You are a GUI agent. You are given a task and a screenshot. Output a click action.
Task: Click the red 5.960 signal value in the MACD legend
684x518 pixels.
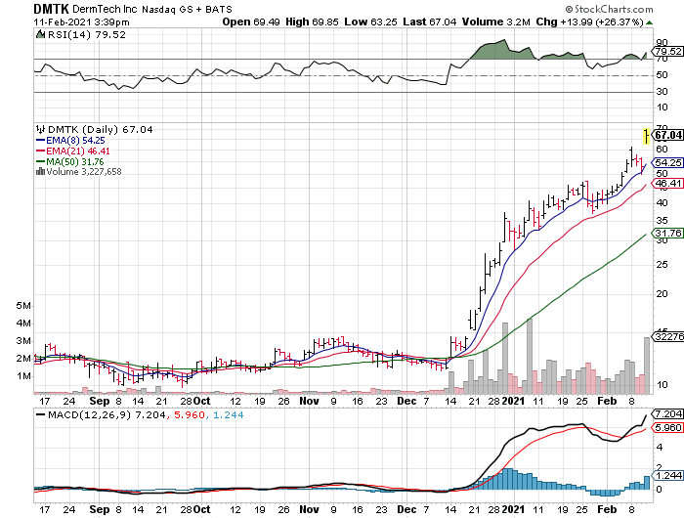190,415
